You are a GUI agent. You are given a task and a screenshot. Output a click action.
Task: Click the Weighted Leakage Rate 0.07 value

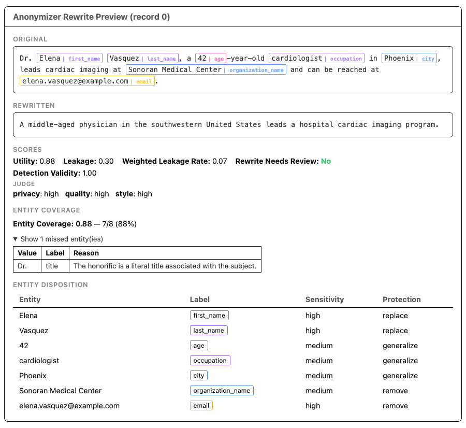click(x=220, y=161)
